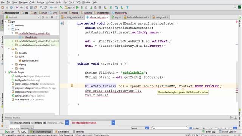Click Android Monitor panel gear icon
This screenshot has width=242, height=136.
point(231,117)
